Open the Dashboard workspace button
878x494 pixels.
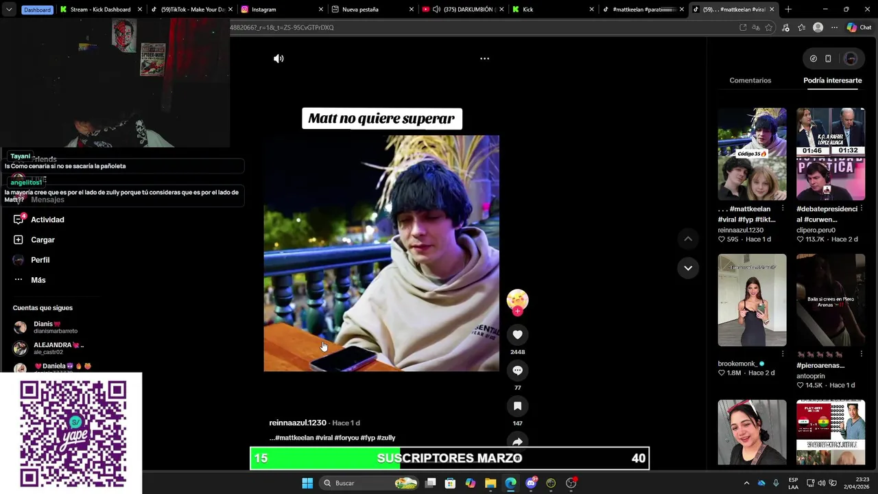(37, 10)
